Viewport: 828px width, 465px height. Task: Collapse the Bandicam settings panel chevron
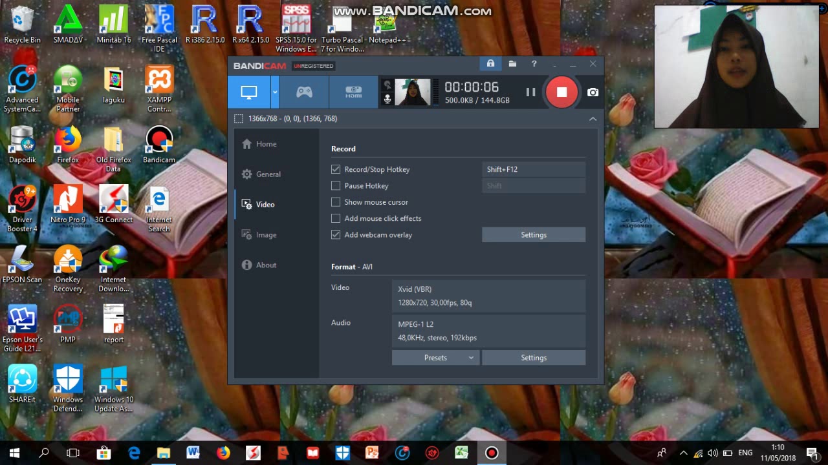(x=593, y=119)
